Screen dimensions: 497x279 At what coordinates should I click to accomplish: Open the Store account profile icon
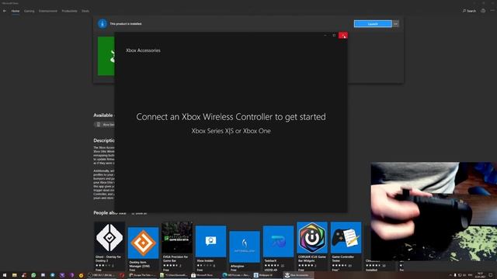coord(483,11)
